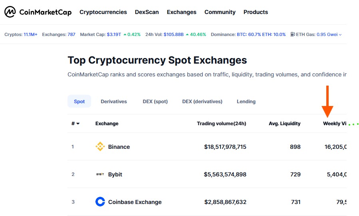This screenshot has width=359, height=216.
Task: Click the Exchanges 787 count link
Action: pos(71,34)
